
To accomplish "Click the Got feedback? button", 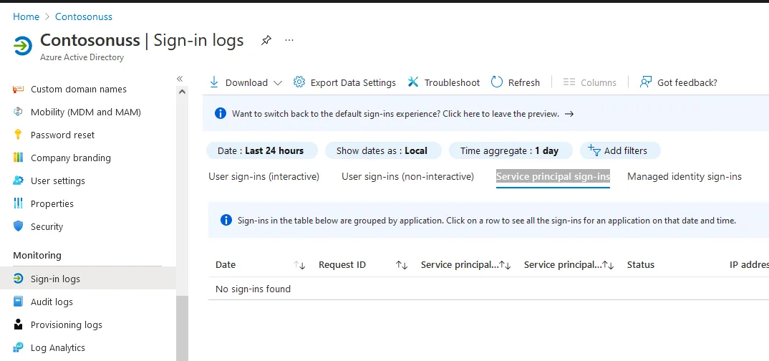I will point(678,82).
